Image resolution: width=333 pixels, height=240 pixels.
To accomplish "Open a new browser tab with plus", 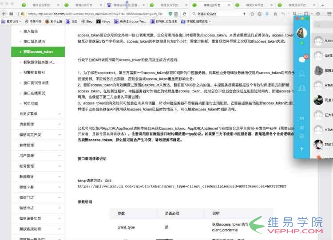I will pyautogui.click(x=323, y=5).
